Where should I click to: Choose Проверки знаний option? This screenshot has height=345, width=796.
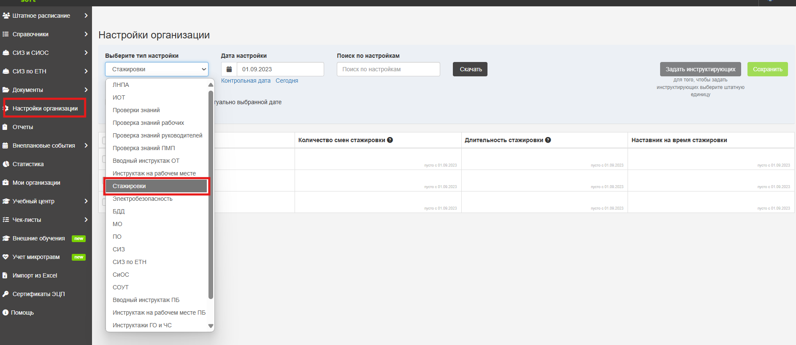(x=157, y=110)
